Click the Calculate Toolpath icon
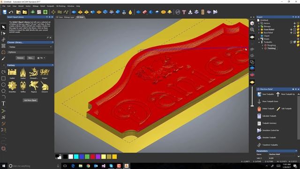 (259, 116)
